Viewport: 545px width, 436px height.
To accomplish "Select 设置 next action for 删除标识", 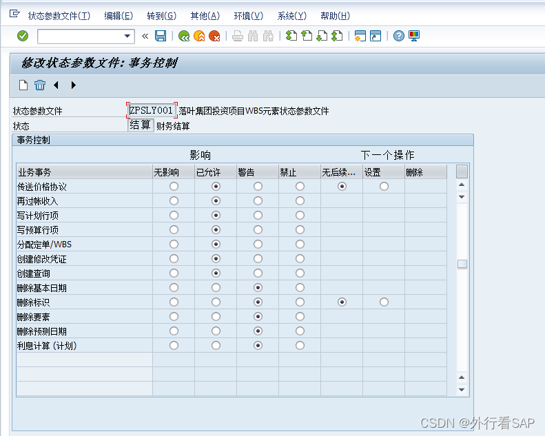I will tap(384, 302).
